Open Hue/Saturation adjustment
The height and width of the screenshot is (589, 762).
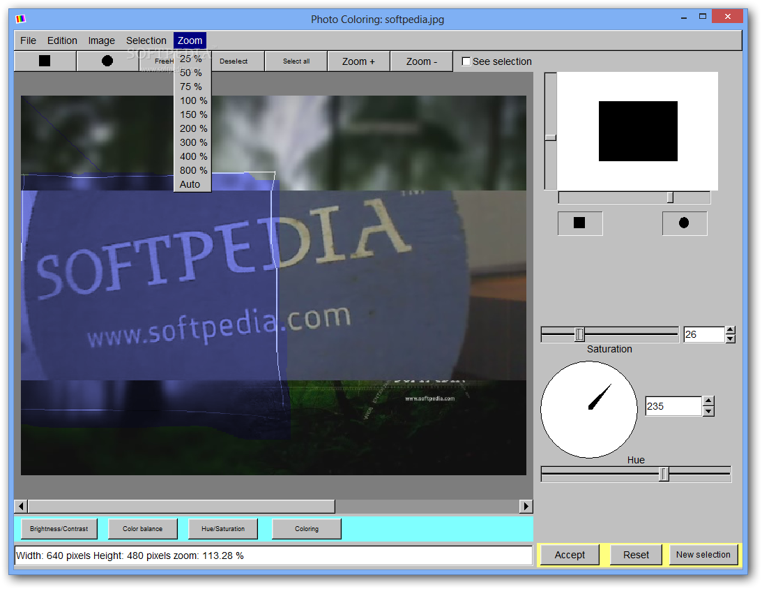[x=223, y=529]
